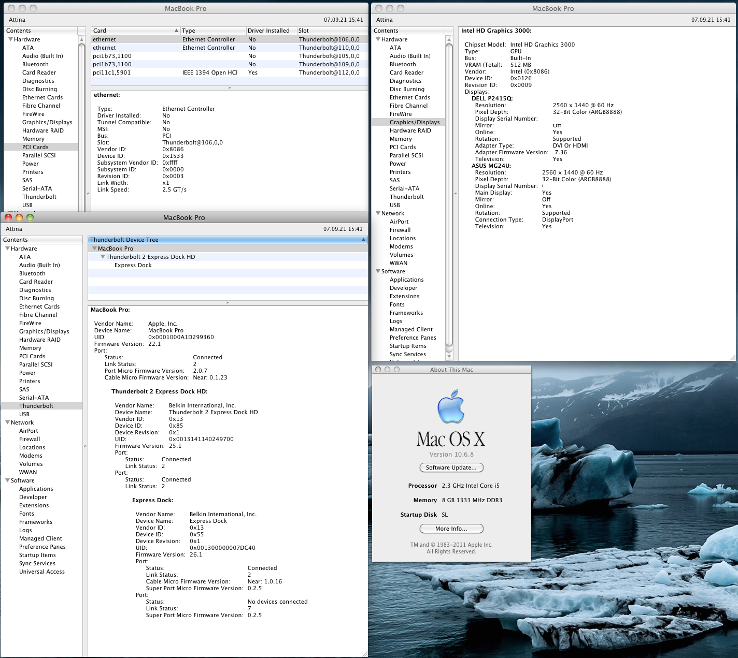Select Bluetooth in the Graphics/Displays window sidebar
The width and height of the screenshot is (738, 658).
coord(403,64)
